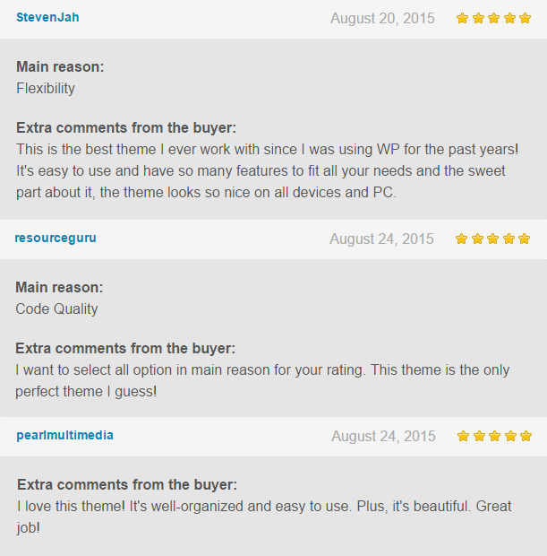547x556 pixels.
Task: Click resourceguru's August 24, 2015 review date
Action: (x=381, y=239)
